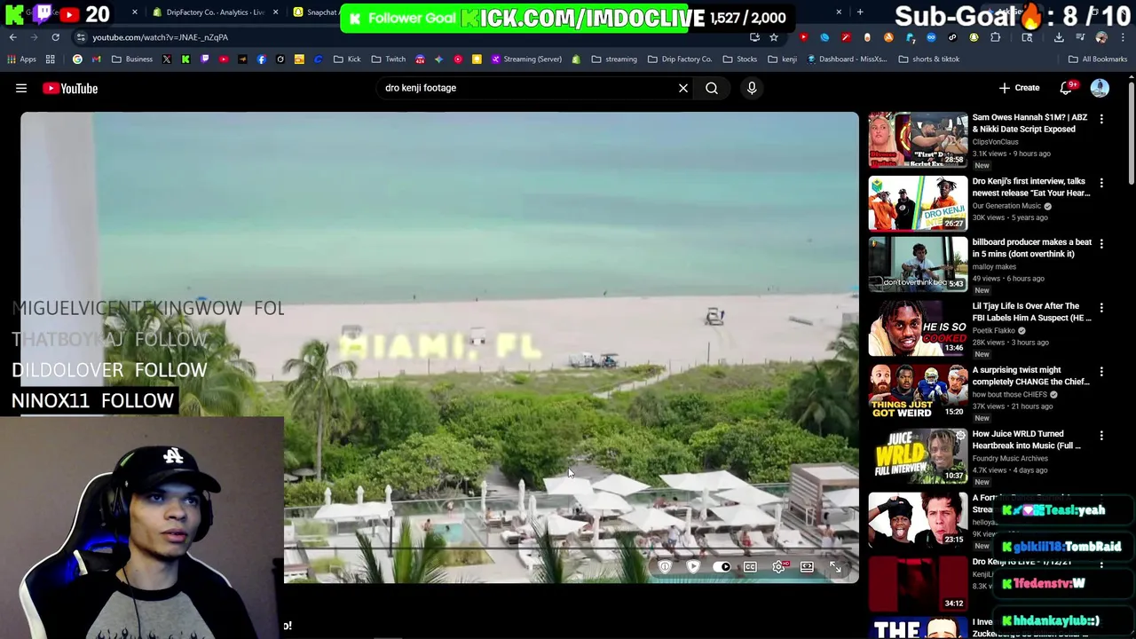
Task: Open YouTube notifications bell
Action: tap(1067, 88)
